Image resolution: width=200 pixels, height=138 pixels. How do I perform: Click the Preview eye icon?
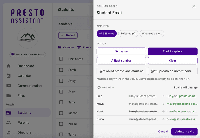pos(98,87)
